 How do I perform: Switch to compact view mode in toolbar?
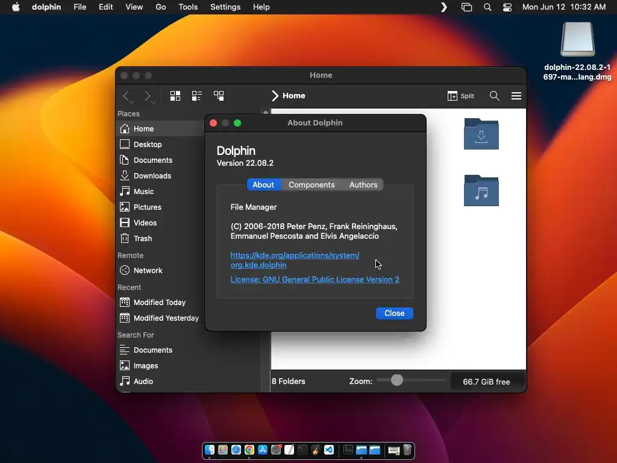(x=197, y=96)
